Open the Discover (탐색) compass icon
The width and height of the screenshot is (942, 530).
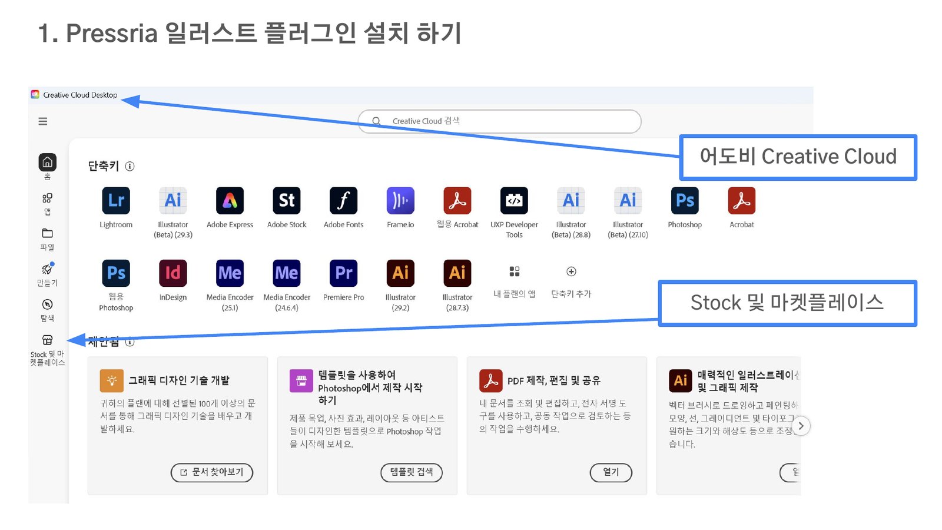coord(47,304)
